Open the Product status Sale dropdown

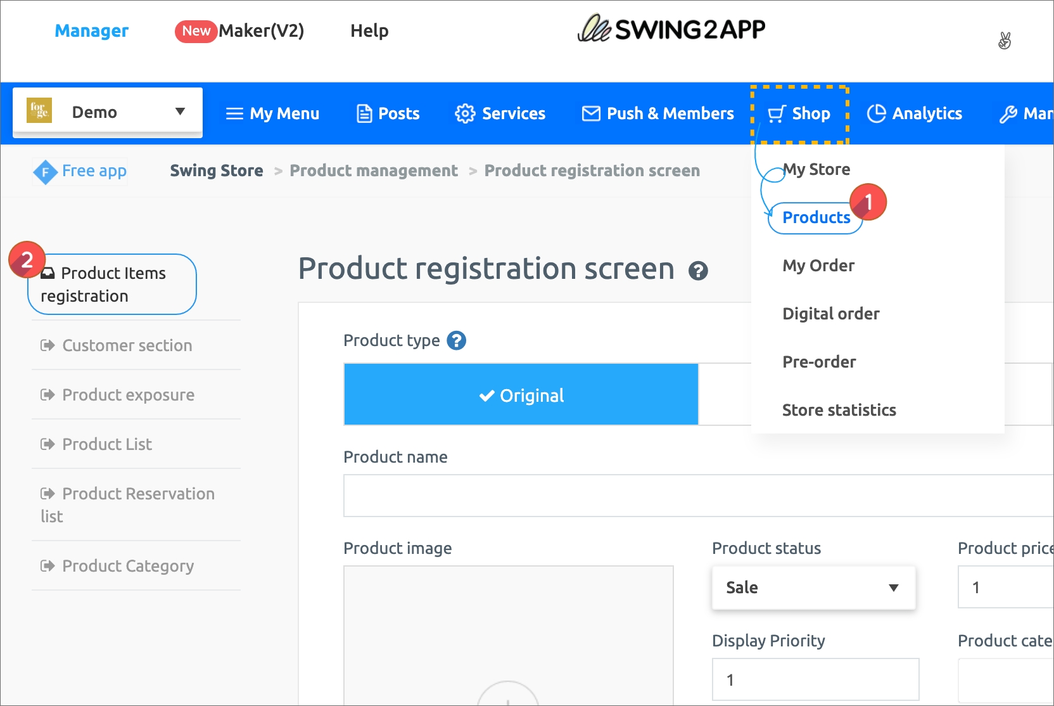click(x=814, y=587)
